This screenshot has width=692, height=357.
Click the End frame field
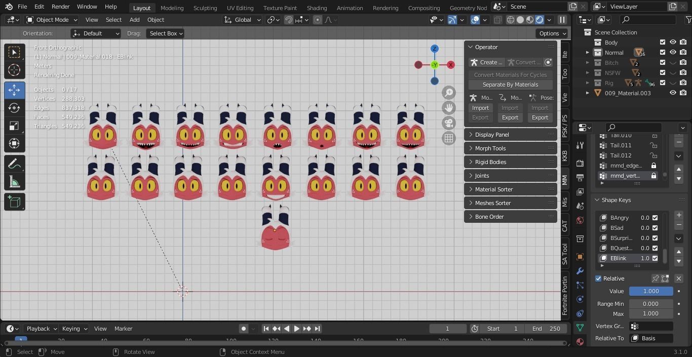click(545, 329)
